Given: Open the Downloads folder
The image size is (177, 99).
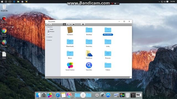Looking at the screenshot, I should click(x=70, y=42).
